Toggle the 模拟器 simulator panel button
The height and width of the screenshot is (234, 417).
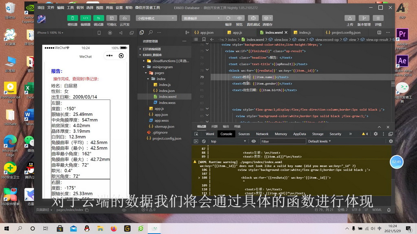(72, 18)
